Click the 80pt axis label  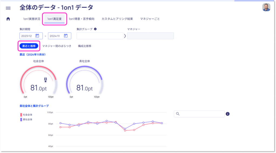click(x=51, y=124)
